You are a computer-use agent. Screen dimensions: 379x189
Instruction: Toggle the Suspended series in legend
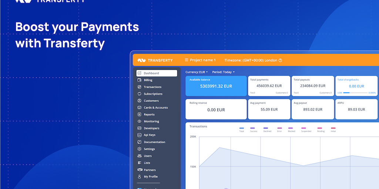(x=306, y=130)
